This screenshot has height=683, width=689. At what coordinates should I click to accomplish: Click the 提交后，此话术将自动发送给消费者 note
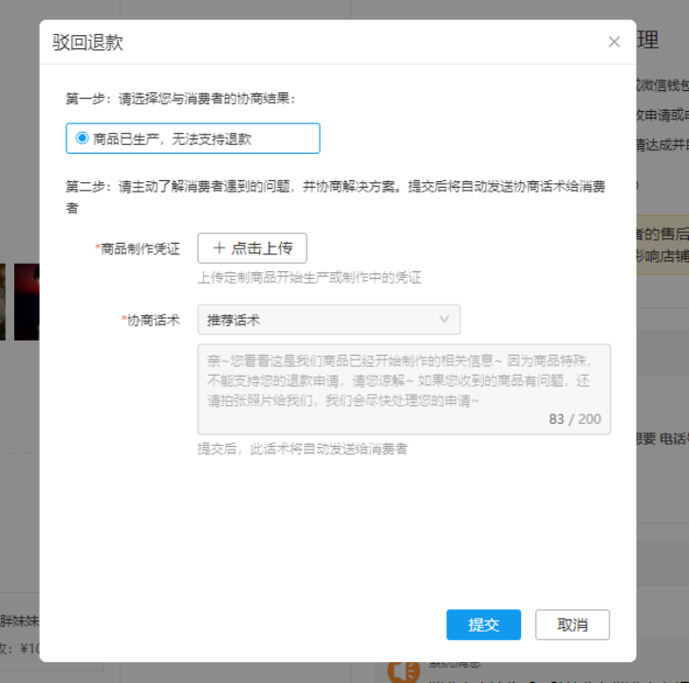pyautogui.click(x=302, y=449)
